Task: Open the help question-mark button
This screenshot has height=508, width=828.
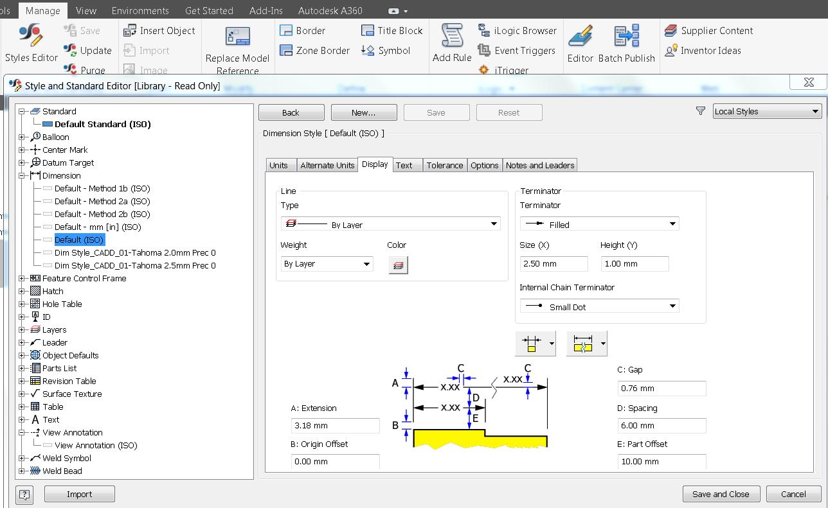Action: point(24,495)
